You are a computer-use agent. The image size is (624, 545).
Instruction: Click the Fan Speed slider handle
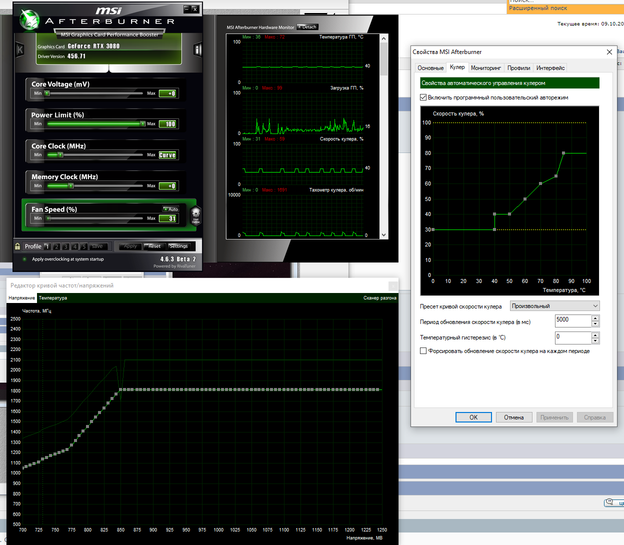[48, 218]
